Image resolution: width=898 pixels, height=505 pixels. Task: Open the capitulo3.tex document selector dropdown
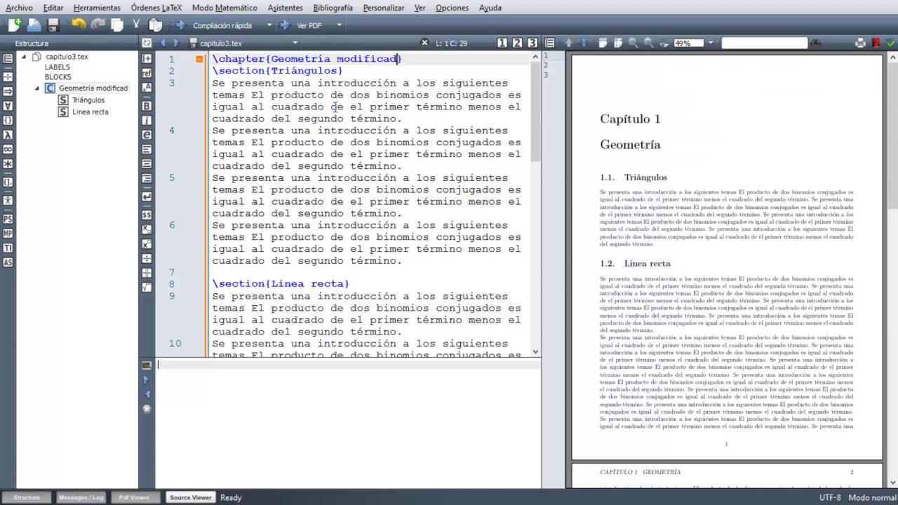[295, 43]
